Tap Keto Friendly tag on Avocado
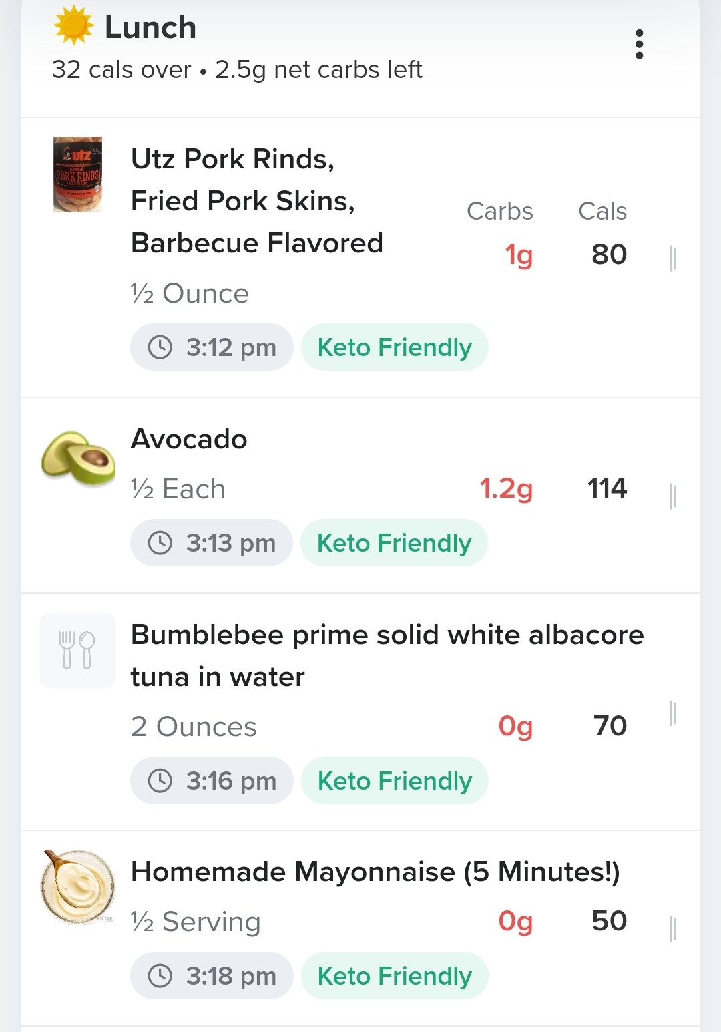 [395, 543]
